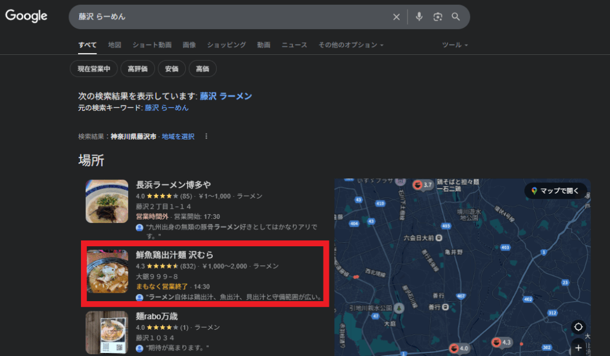The height and width of the screenshot is (356, 610).
Task: Open the three-dot menu beside 地域を選択
Action: click(x=206, y=137)
